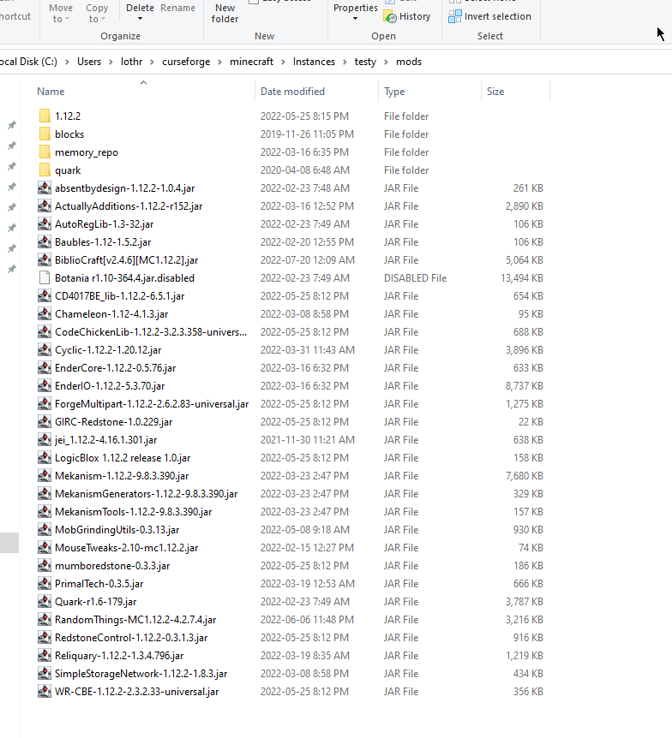The height and width of the screenshot is (738, 672).
Task: Click the Quark-r1.6-179 jar file icon
Action: (45, 602)
